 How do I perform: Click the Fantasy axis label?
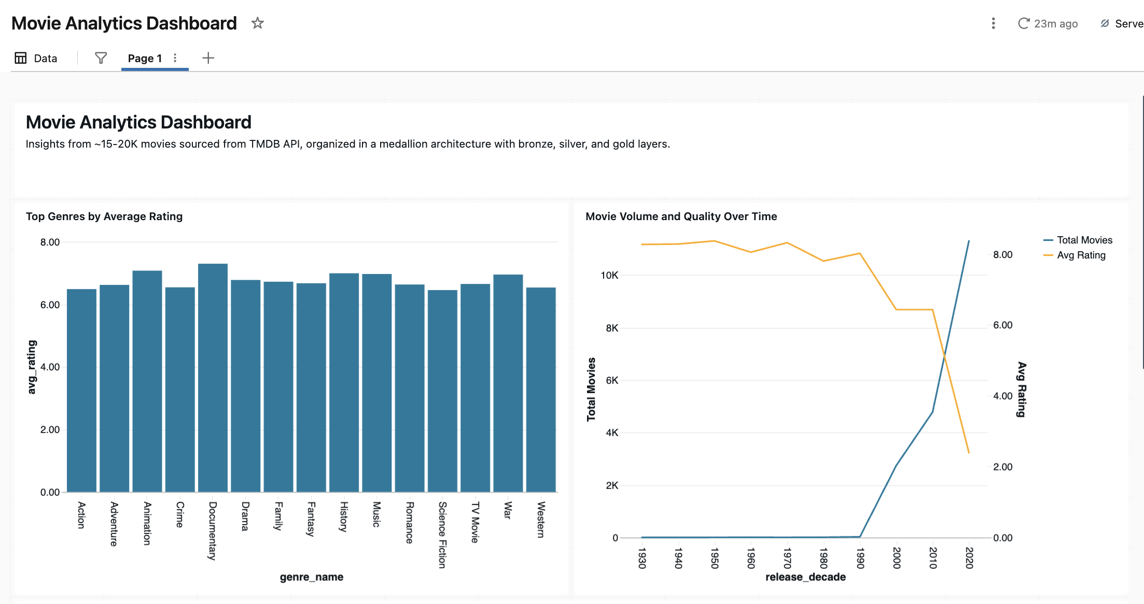pos(311,519)
